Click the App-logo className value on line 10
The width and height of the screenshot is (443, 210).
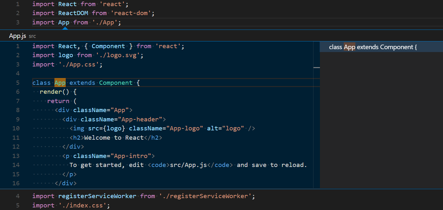click(x=185, y=128)
